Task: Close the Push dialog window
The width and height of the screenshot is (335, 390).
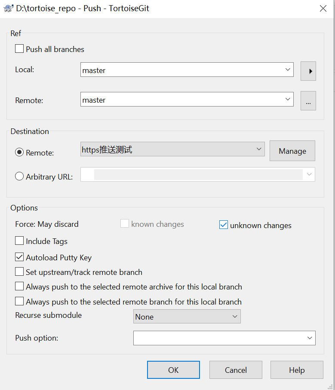Action: [x=323, y=9]
